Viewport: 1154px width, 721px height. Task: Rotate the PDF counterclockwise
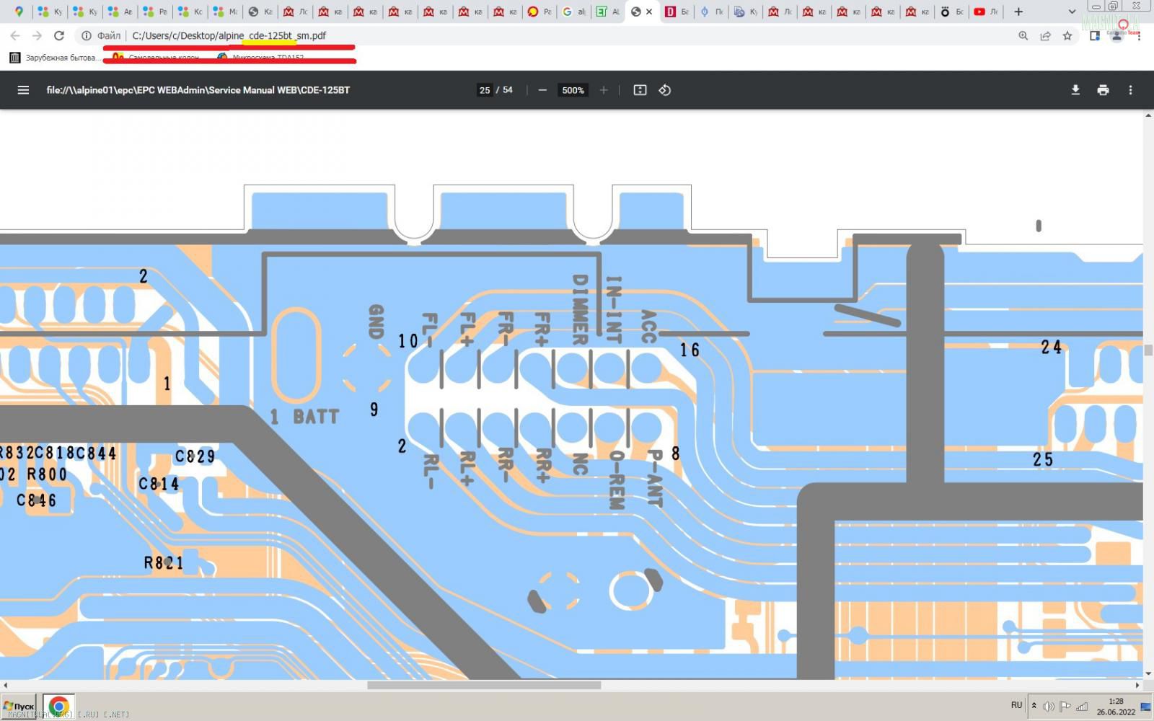665,90
